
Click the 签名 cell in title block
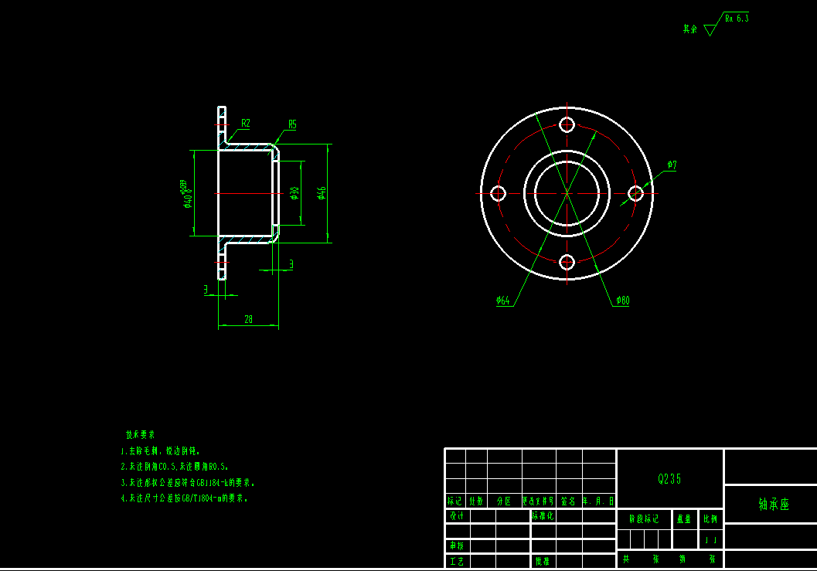568,501
